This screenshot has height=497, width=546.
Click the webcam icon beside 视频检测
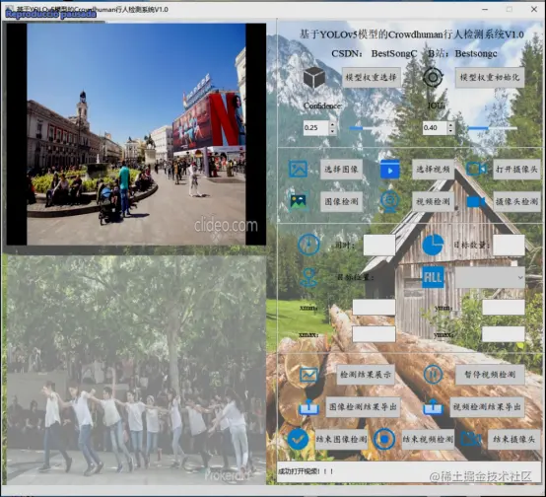[x=389, y=202]
